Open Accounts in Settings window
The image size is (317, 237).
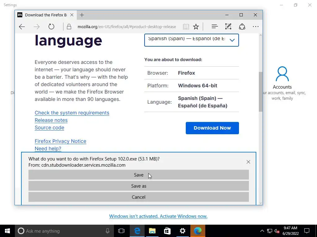point(282,83)
